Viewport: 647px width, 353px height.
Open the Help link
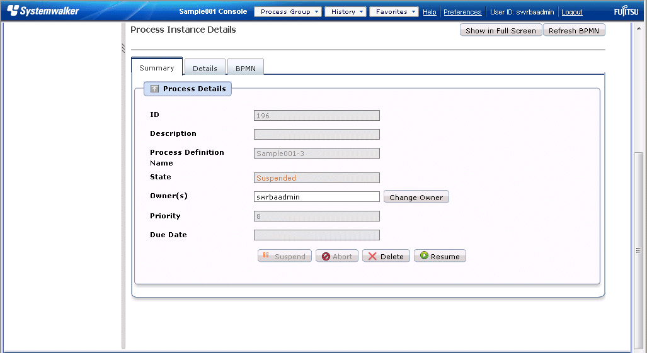pos(429,12)
